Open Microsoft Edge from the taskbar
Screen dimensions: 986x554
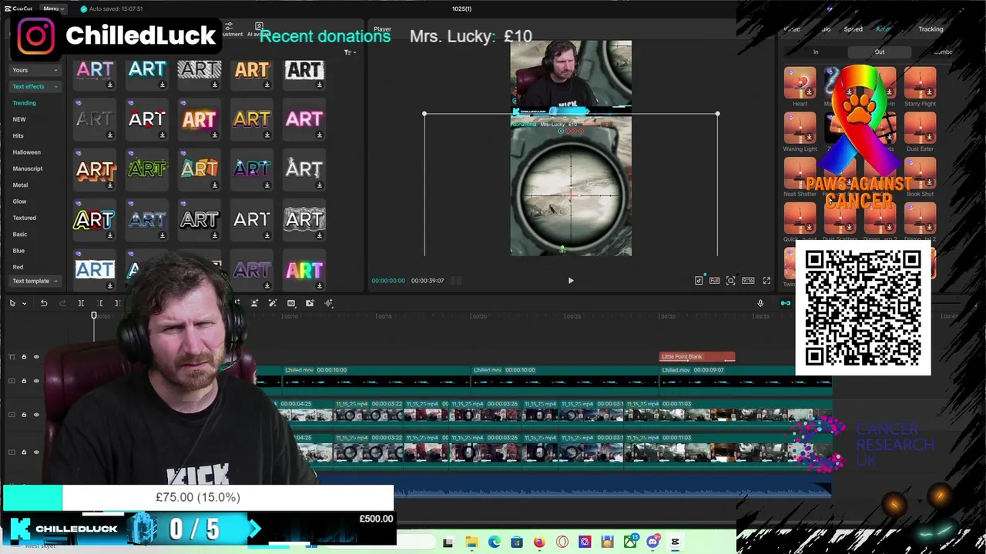[x=494, y=542]
